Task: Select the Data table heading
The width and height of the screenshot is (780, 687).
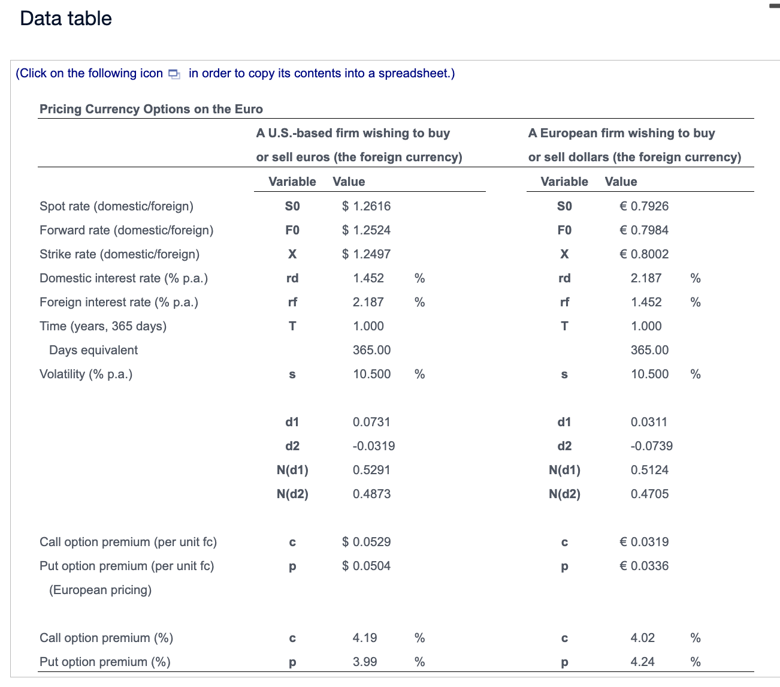Action: coord(66,19)
